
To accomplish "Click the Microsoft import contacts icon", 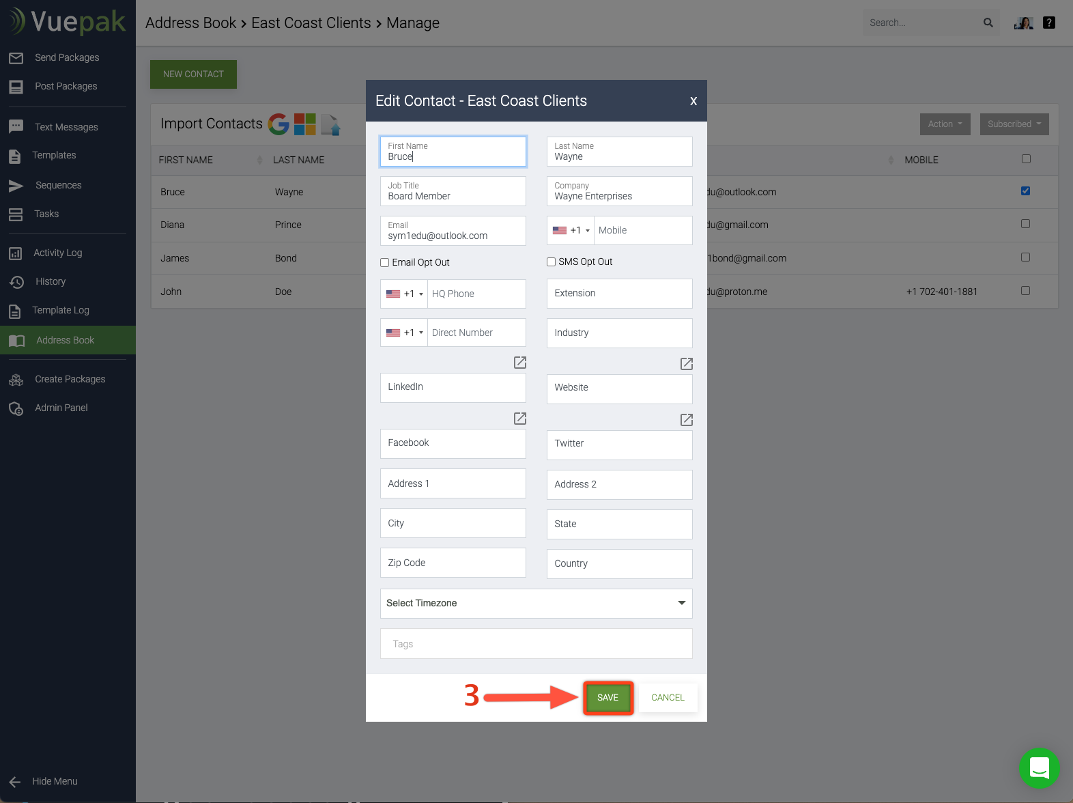I will coord(305,124).
